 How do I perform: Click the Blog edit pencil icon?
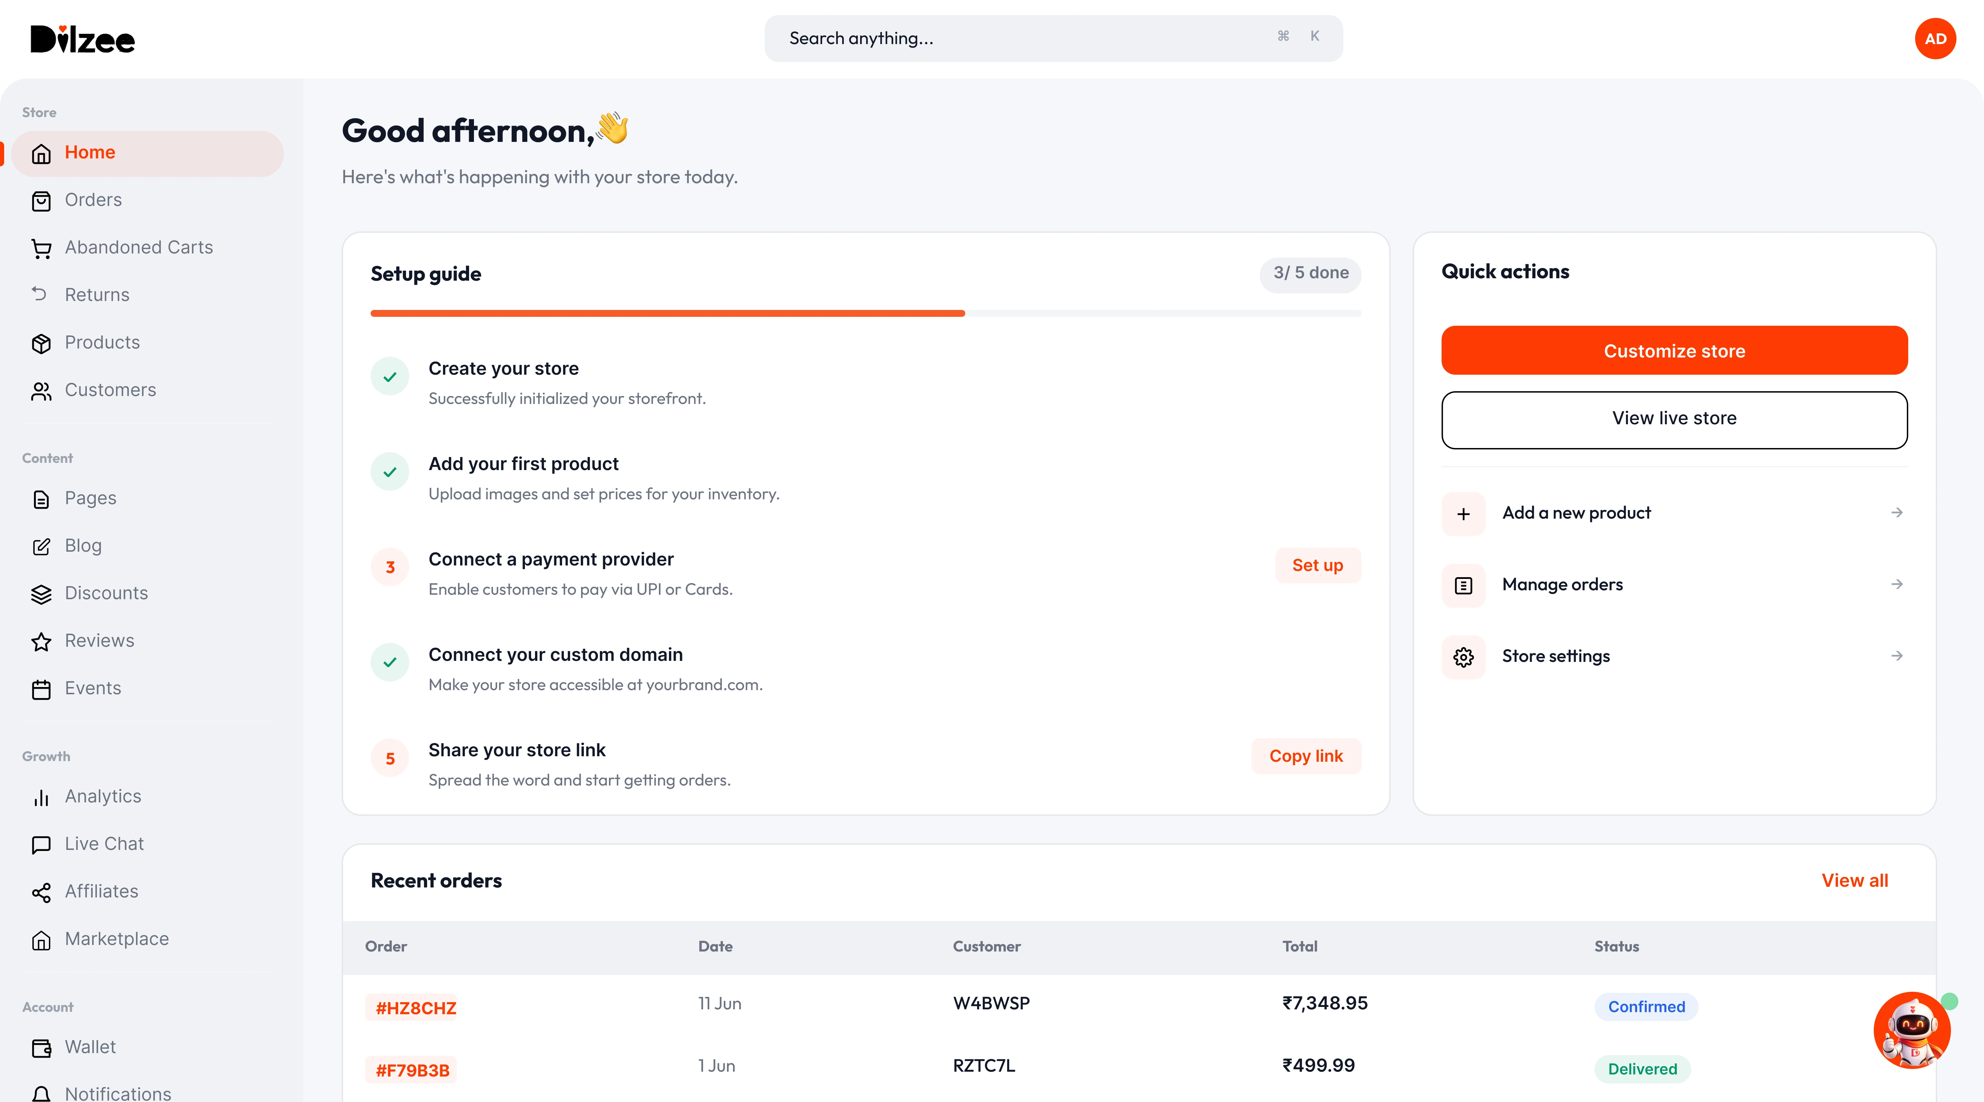pos(42,547)
